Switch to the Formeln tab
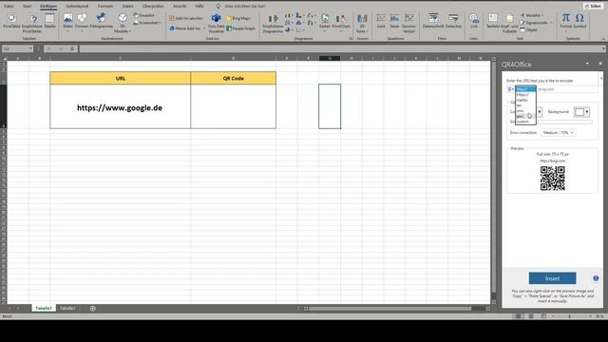The image size is (608, 342). coord(105,7)
